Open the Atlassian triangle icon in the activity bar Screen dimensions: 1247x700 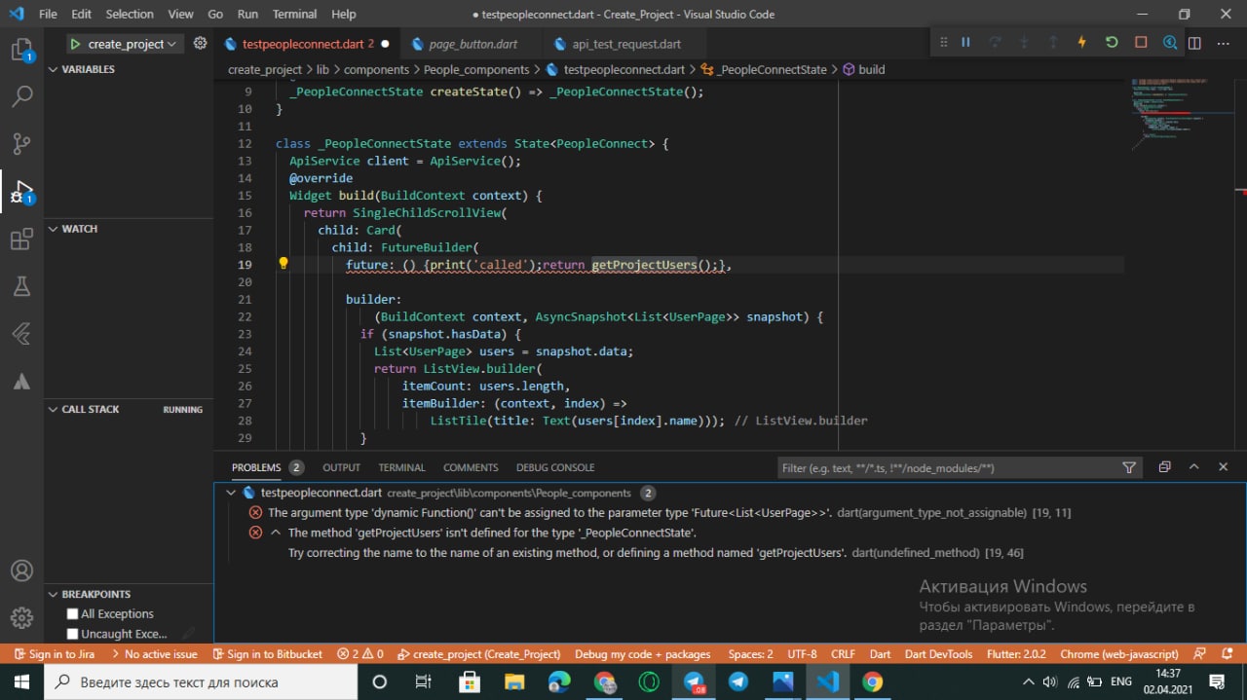click(x=21, y=381)
